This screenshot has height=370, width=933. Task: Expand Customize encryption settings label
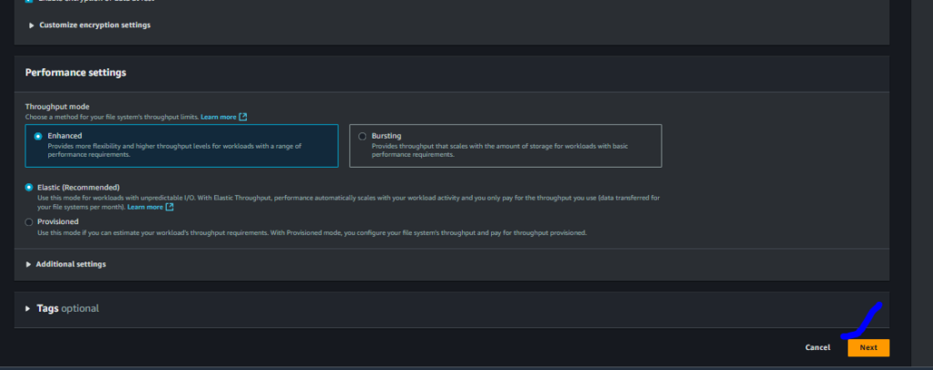click(x=95, y=25)
